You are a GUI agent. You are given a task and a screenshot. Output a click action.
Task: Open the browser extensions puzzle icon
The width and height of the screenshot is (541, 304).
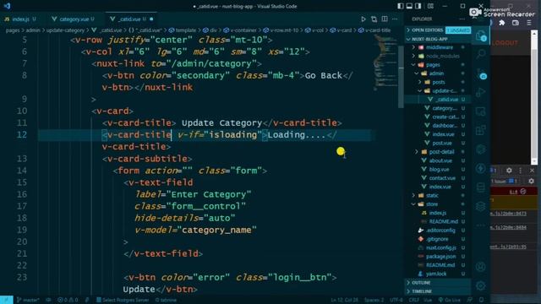point(502,23)
